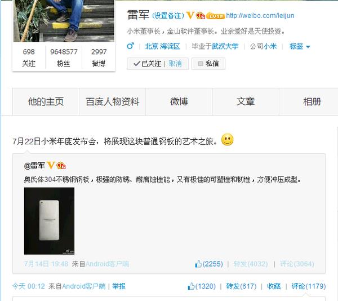Expand the 评论(1179) comments section
Screen dimensions: 338x301
pyautogui.click(x=309, y=286)
